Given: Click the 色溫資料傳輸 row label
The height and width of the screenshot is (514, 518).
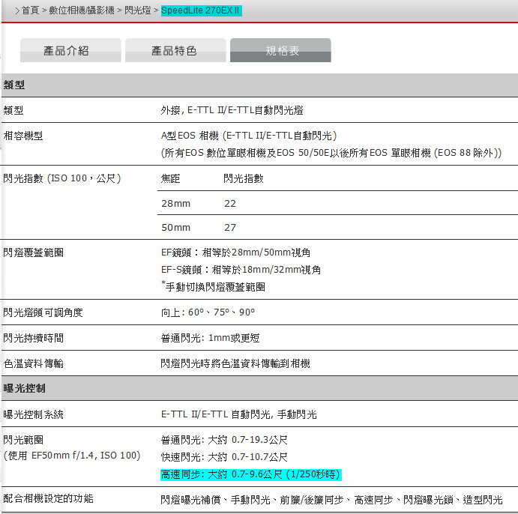Looking at the screenshot, I should [34, 363].
